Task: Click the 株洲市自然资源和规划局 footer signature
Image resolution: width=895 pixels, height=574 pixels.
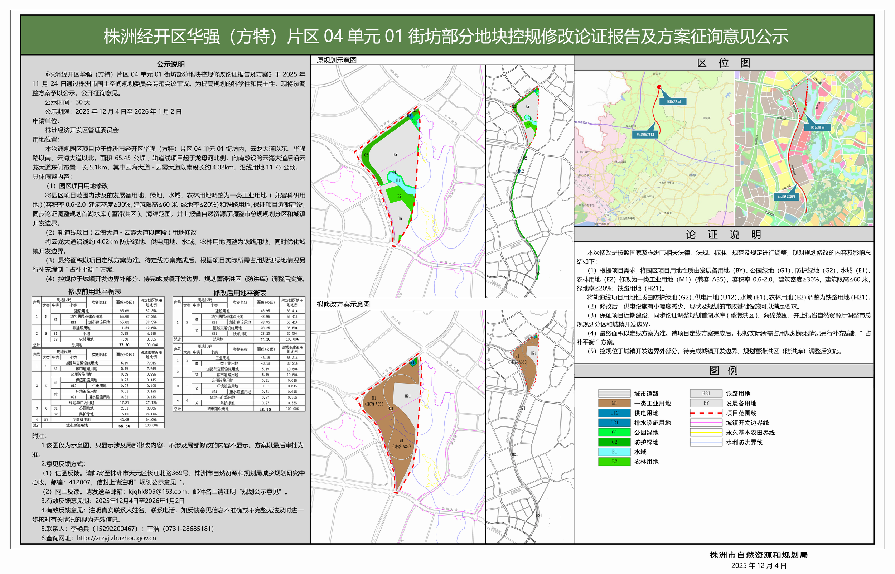Action: click(759, 555)
